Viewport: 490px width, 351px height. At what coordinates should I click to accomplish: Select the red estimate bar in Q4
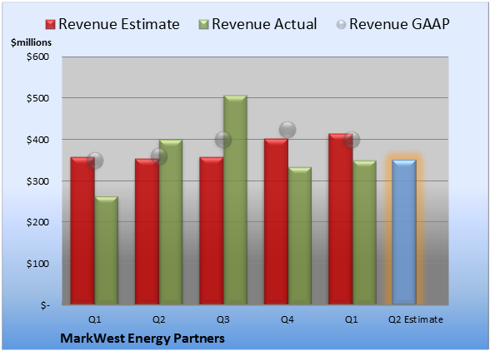pos(276,221)
